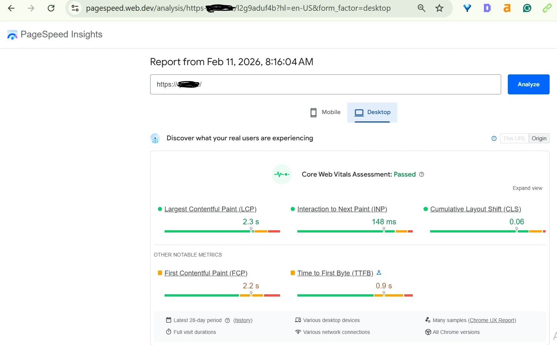Click the CLS value 0.06
The height and width of the screenshot is (345, 557).
(517, 222)
